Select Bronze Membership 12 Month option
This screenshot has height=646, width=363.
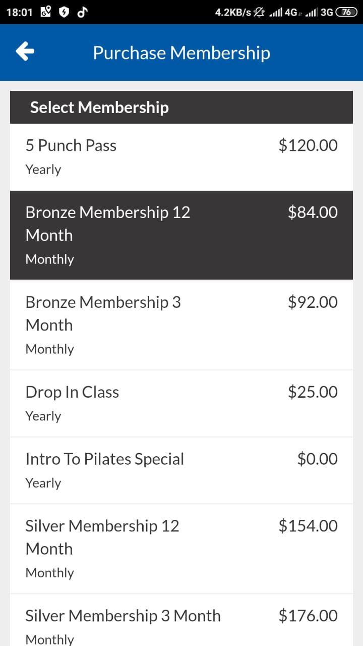(x=181, y=235)
